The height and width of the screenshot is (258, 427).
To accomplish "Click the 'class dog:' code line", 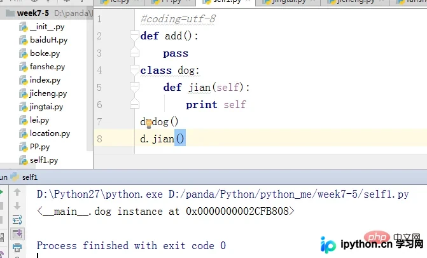I will pyautogui.click(x=170, y=71).
